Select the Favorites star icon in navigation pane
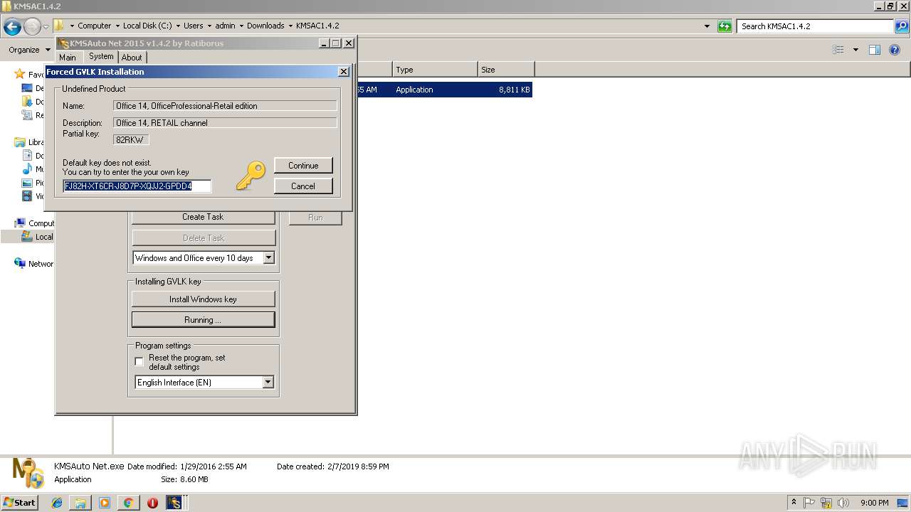The height and width of the screenshot is (512, 911). [x=19, y=74]
